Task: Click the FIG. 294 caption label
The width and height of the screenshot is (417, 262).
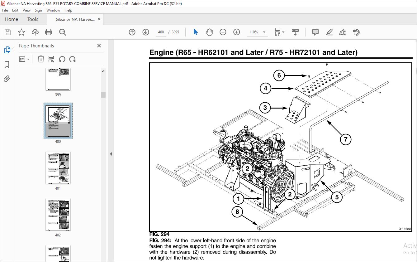Action: pyautogui.click(x=159, y=234)
